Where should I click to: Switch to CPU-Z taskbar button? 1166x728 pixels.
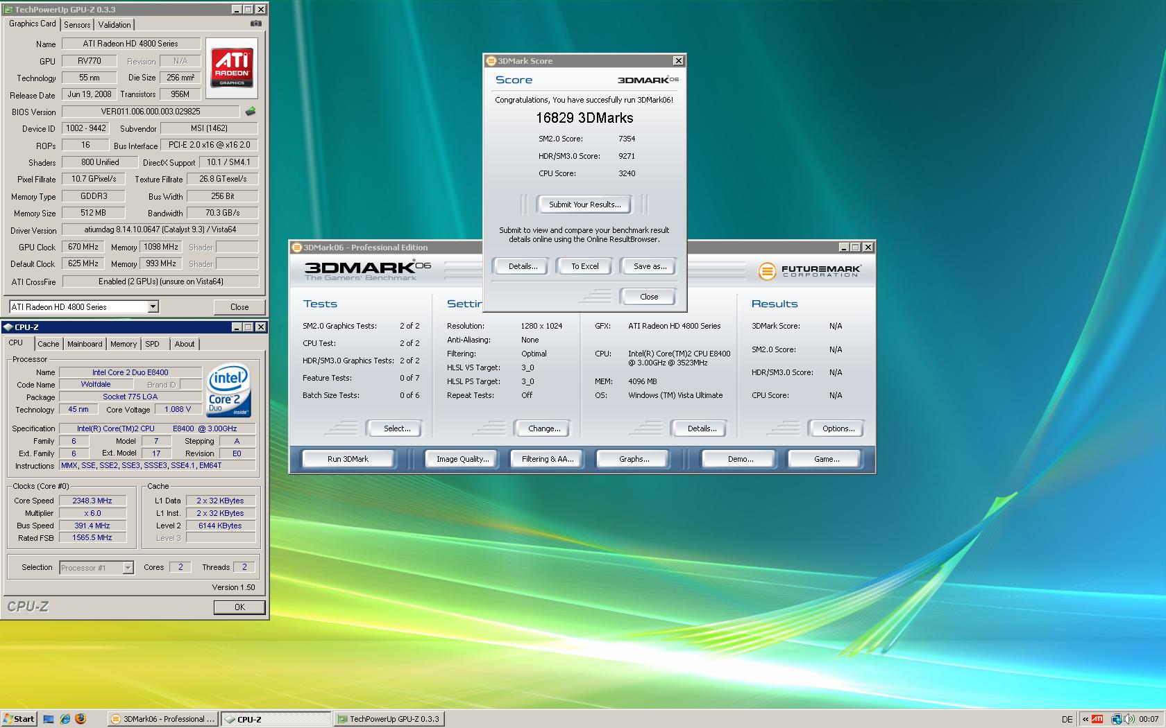(276, 719)
